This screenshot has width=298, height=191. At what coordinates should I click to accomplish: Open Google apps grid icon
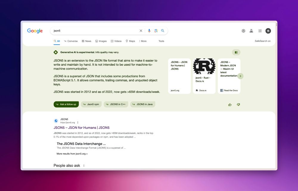point(260,31)
